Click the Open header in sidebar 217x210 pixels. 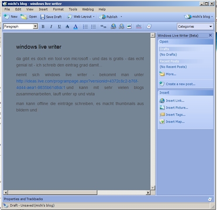pos(186,42)
